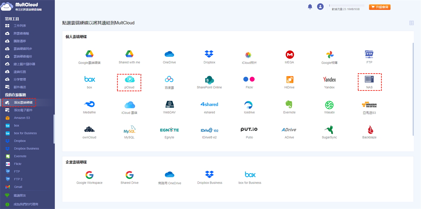Select the ownCloud icon

[89, 129]
